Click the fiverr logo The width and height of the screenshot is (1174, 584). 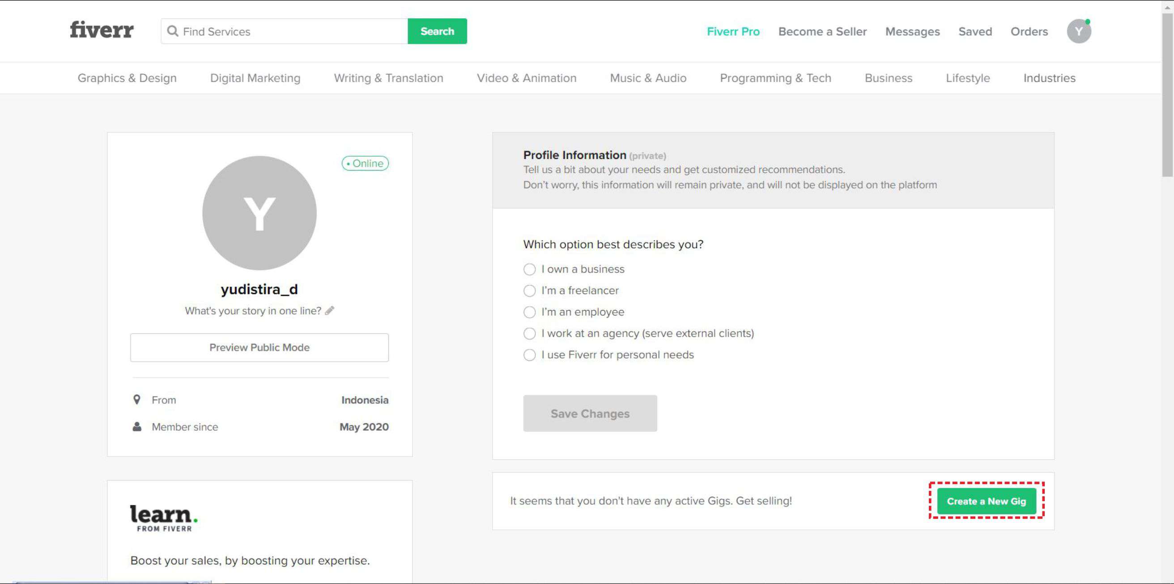click(102, 30)
